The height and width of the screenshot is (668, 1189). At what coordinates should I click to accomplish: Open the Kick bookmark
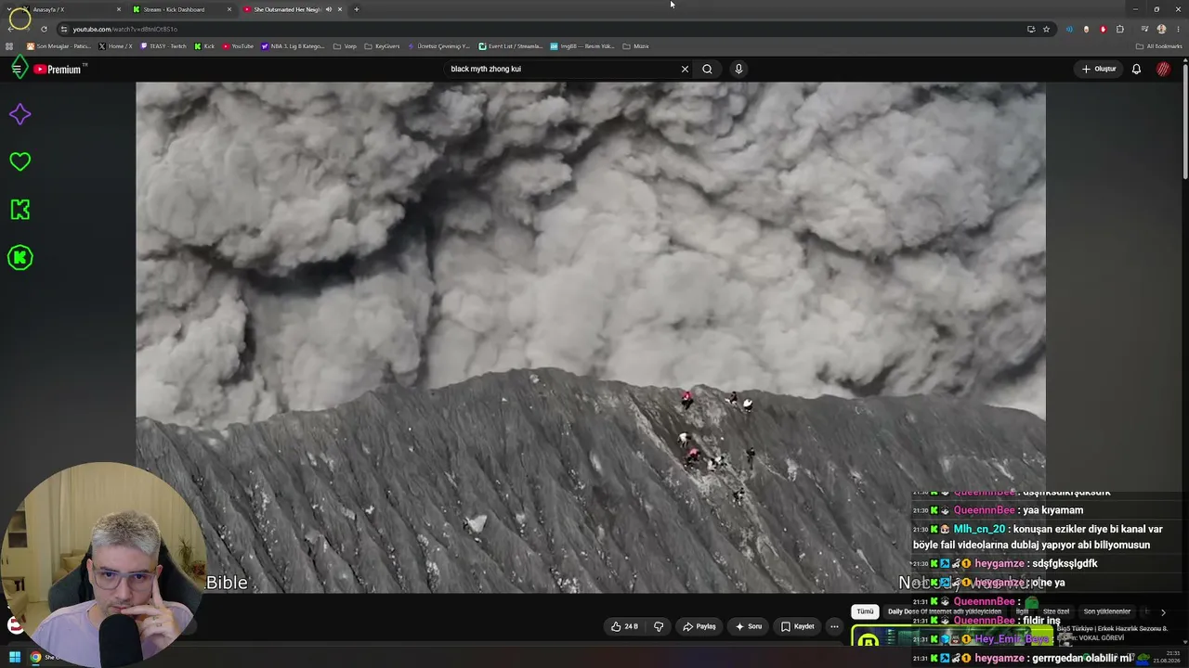tap(204, 46)
